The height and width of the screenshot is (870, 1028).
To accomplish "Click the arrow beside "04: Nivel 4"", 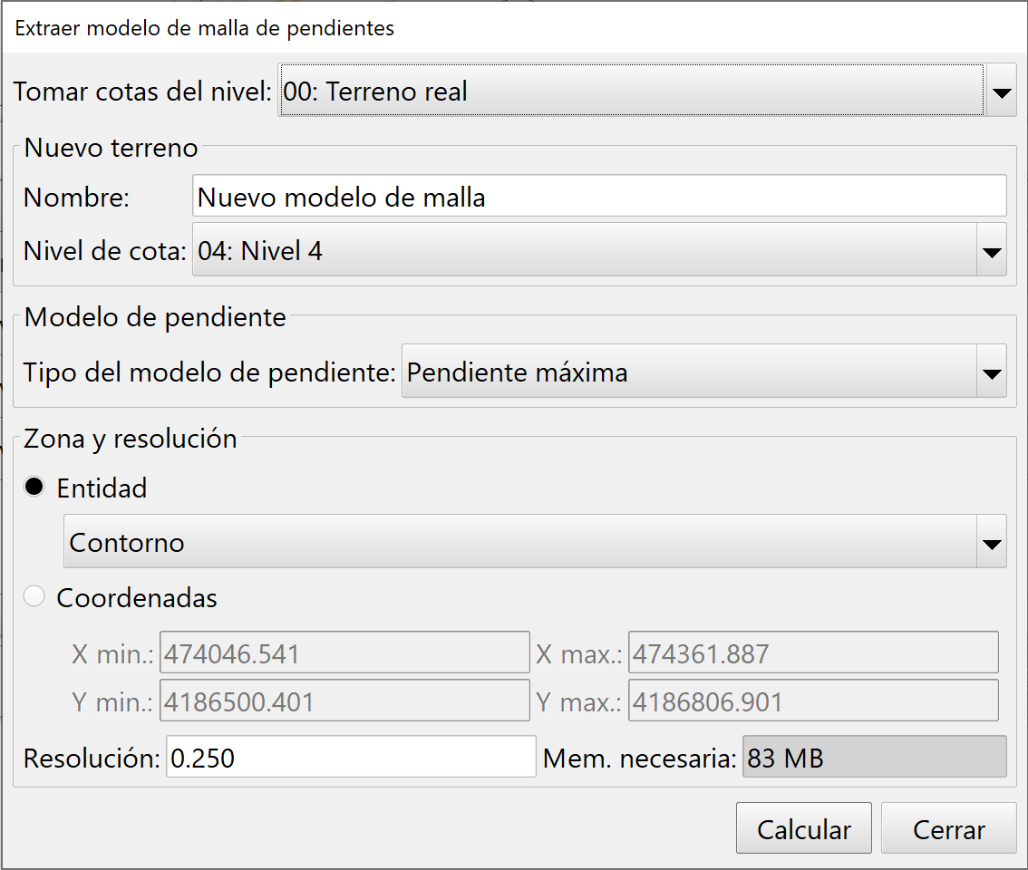I will pos(992,251).
